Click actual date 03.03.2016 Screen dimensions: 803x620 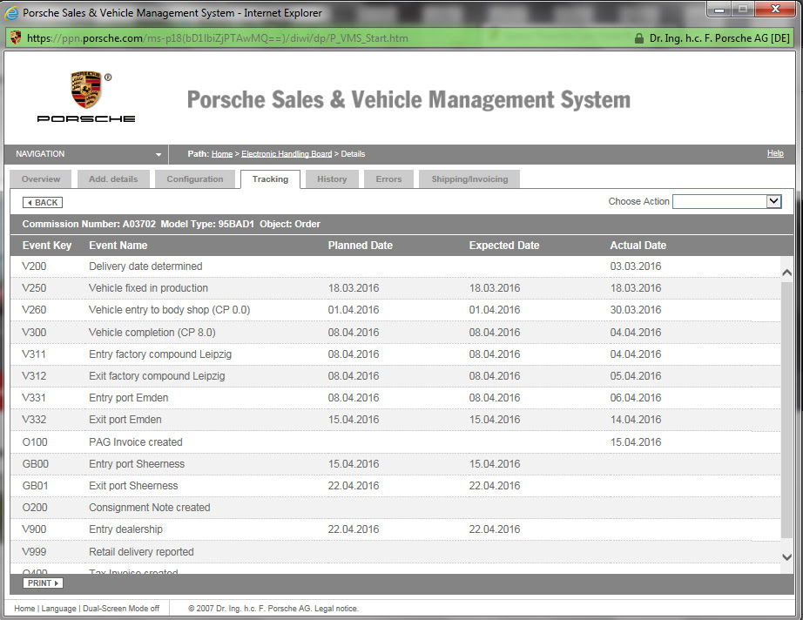click(x=636, y=266)
